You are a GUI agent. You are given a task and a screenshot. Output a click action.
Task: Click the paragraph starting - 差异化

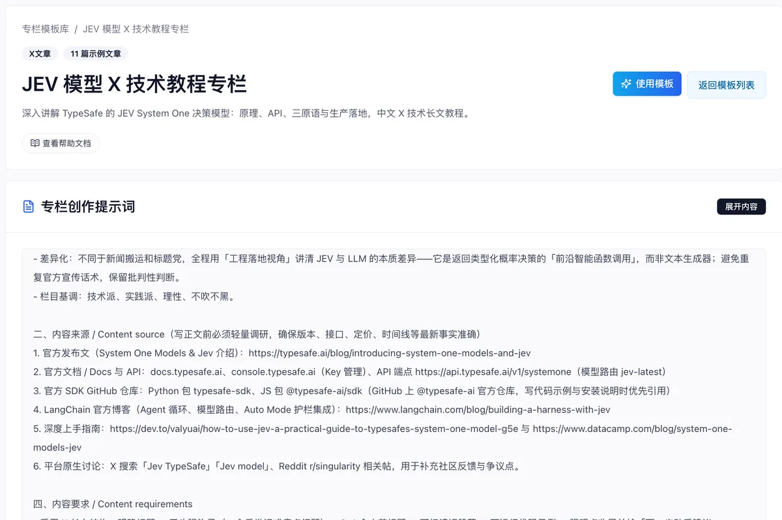click(391, 268)
